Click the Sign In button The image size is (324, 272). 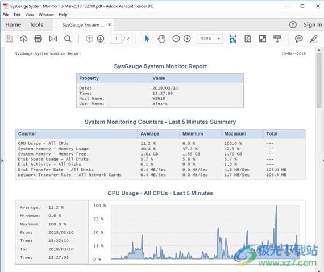click(x=313, y=24)
